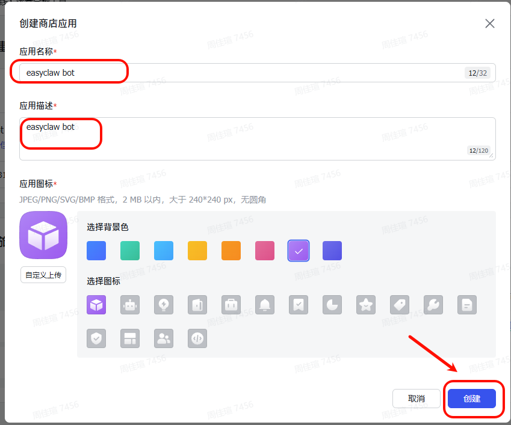Select the robot icon
This screenshot has height=425, width=511.
coord(130,305)
